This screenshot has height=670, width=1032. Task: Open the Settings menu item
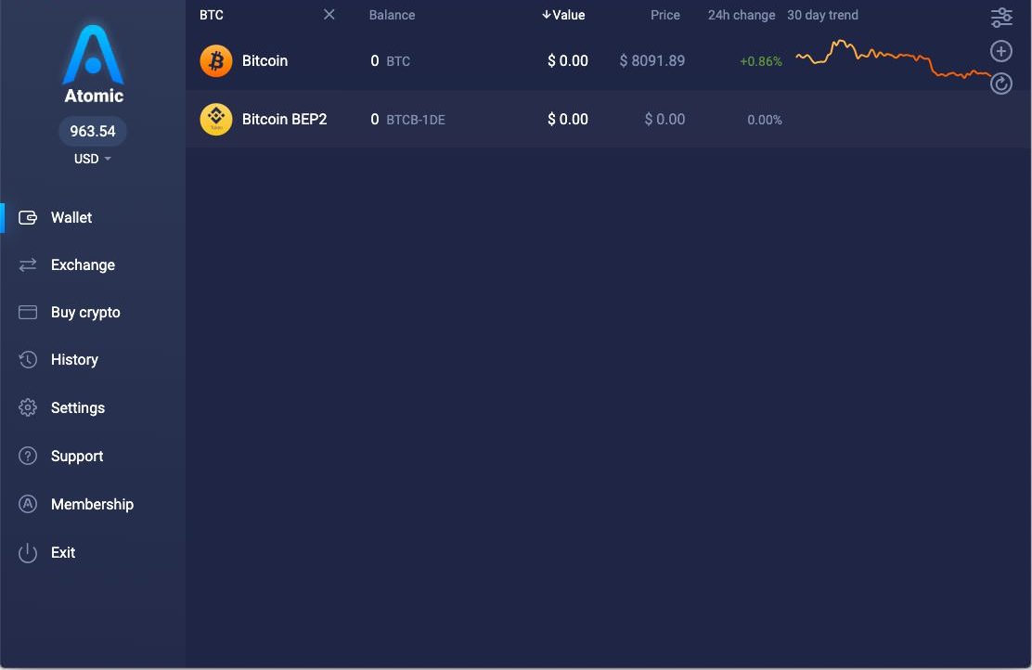point(92,407)
